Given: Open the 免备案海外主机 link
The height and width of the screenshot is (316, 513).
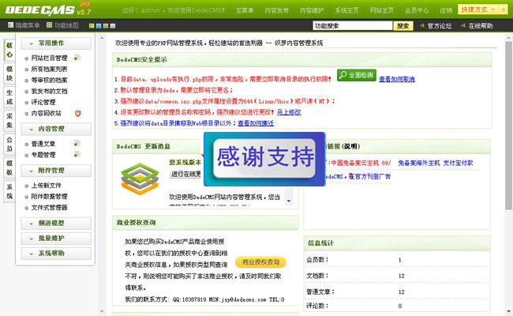Looking at the screenshot, I should click(419, 163).
